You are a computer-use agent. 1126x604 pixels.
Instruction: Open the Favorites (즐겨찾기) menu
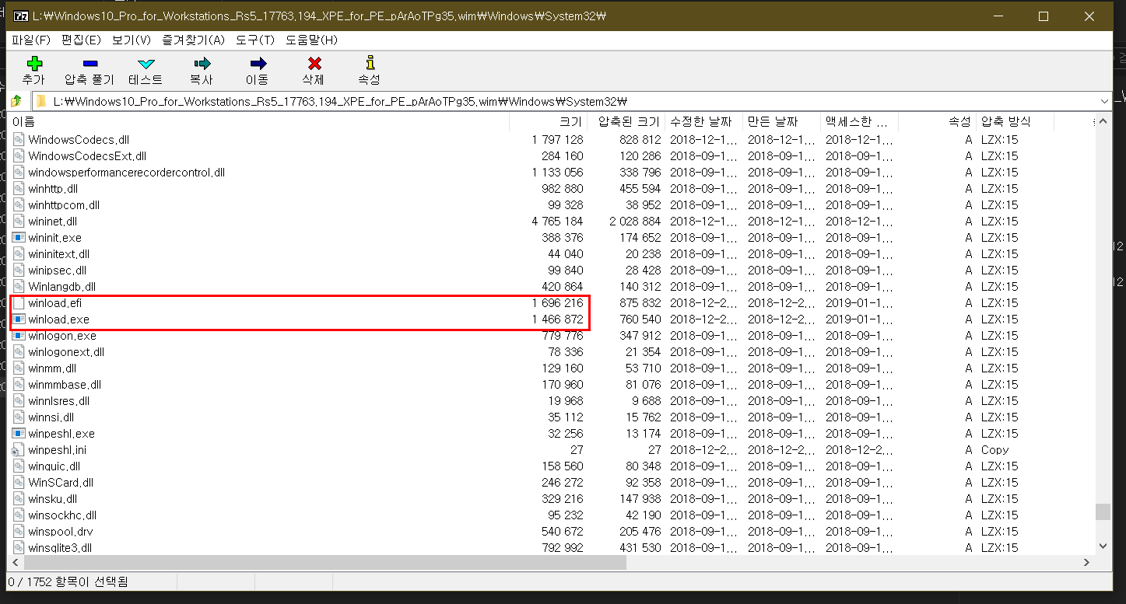[193, 40]
